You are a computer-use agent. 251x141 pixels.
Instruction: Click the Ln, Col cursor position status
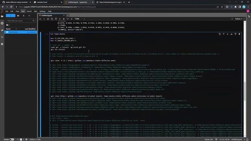click(224, 139)
